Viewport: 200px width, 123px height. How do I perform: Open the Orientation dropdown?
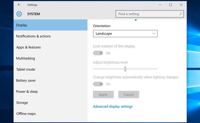[125, 34]
